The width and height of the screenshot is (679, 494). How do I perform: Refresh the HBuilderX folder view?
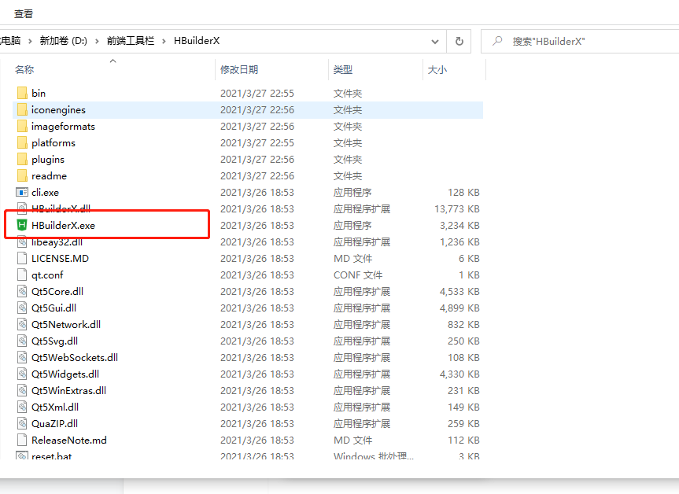(x=459, y=42)
